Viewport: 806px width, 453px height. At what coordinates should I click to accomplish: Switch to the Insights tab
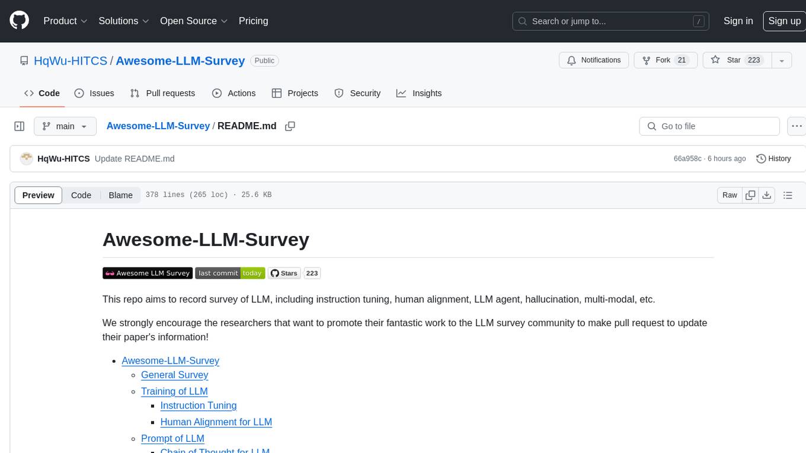(x=419, y=93)
